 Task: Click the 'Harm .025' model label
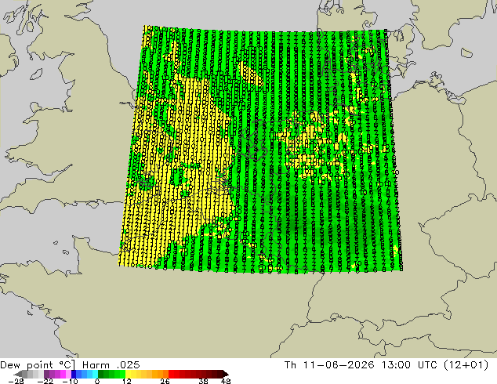[111, 364]
